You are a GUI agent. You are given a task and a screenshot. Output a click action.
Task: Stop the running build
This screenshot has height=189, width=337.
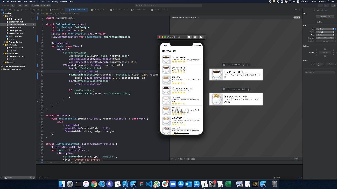tap(26, 5)
